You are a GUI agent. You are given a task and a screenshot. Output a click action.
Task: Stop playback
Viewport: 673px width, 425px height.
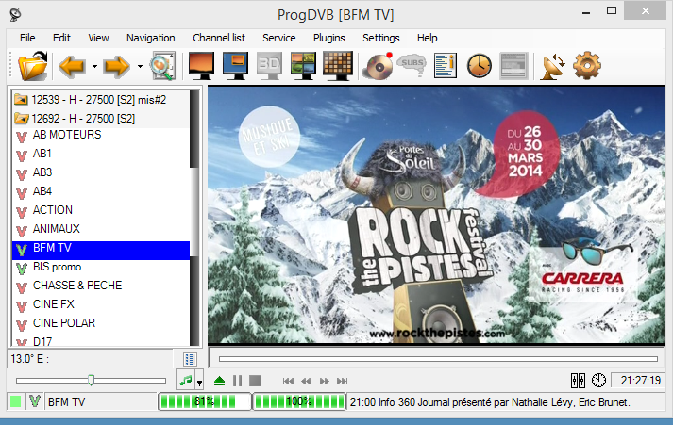[256, 381]
